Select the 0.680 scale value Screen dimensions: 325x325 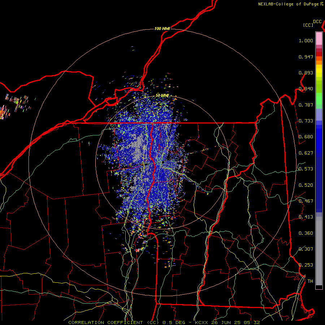coord(306,137)
